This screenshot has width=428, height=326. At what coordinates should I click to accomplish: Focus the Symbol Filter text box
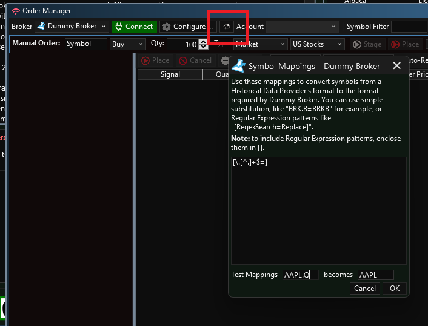click(x=409, y=27)
